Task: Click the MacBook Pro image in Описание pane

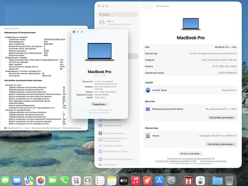Action: coord(191,24)
